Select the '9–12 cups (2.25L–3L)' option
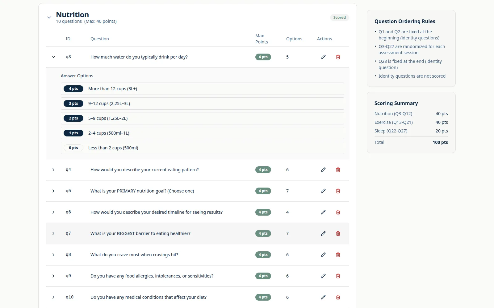The height and width of the screenshot is (308, 494). 202,103
